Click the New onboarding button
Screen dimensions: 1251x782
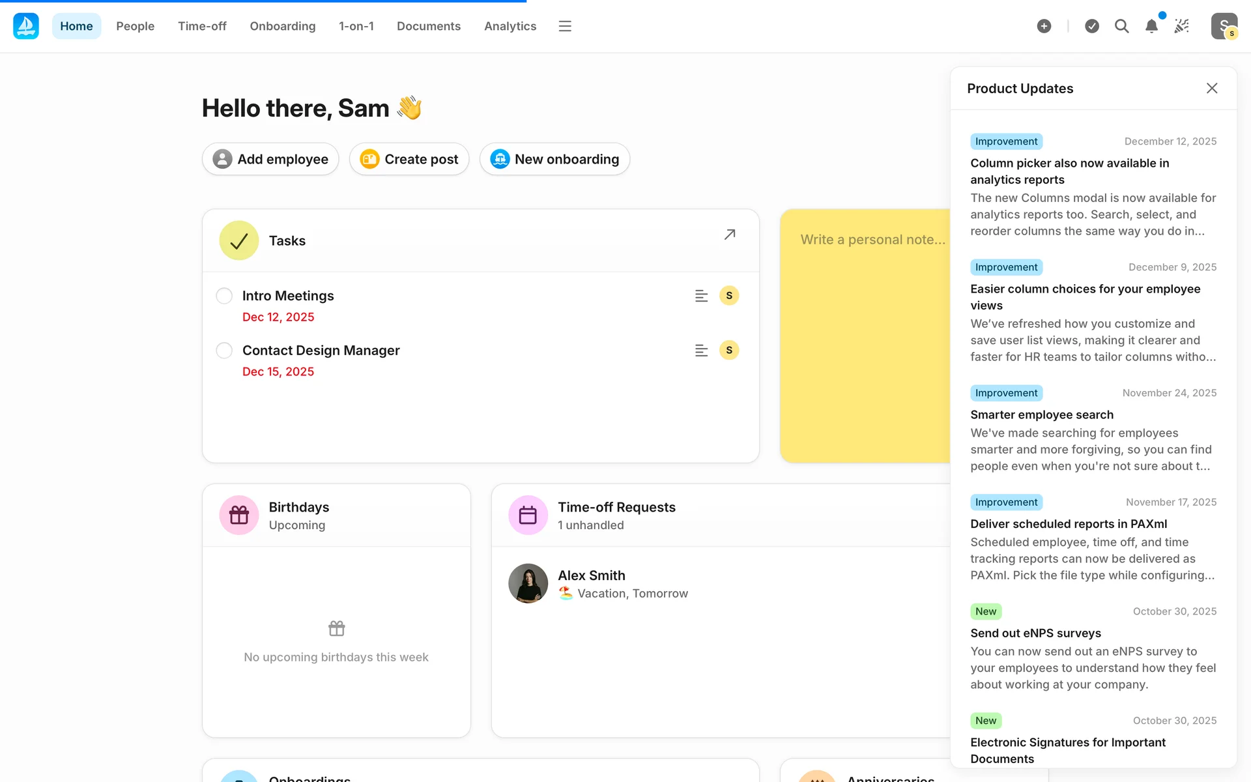coord(554,159)
